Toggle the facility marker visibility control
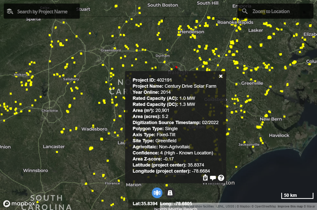317x210 pixels. [170, 193]
